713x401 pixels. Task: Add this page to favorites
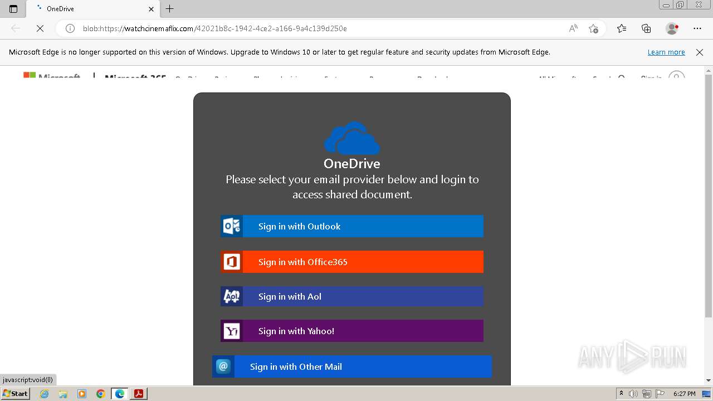(x=593, y=28)
